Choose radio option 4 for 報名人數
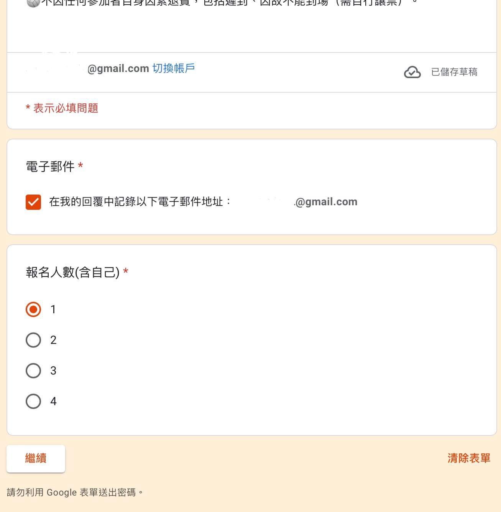Viewport: 501px width, 512px height. pos(33,401)
